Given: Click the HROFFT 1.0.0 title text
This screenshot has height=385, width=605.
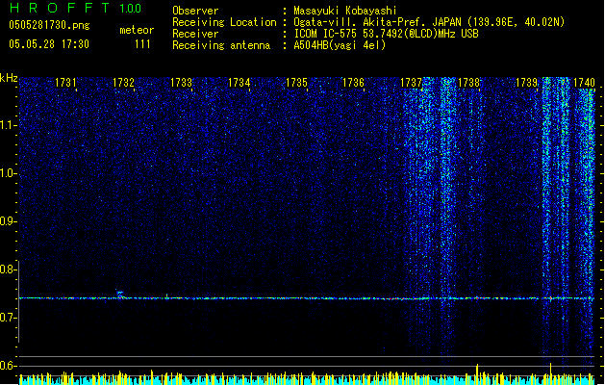Looking at the screenshot, I should click(75, 8).
